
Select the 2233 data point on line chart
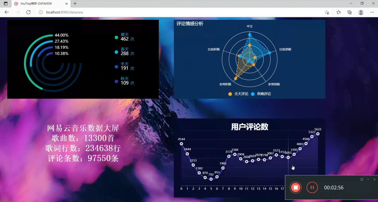[x=193, y=165]
